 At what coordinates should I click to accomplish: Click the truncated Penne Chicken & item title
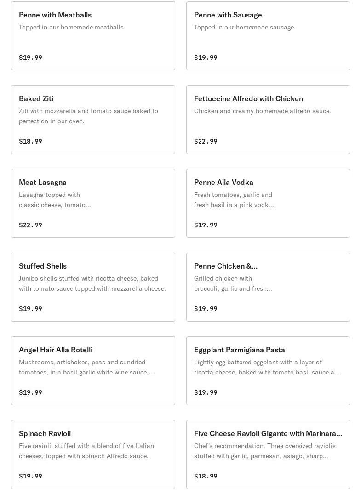226,266
